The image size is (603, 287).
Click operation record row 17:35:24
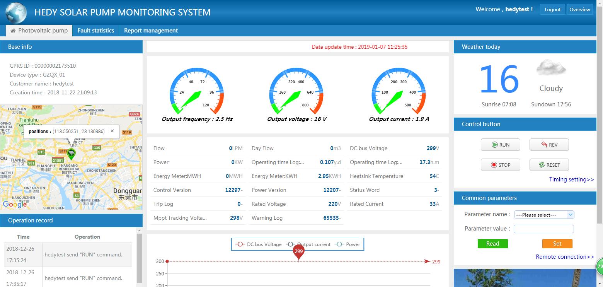(68, 255)
